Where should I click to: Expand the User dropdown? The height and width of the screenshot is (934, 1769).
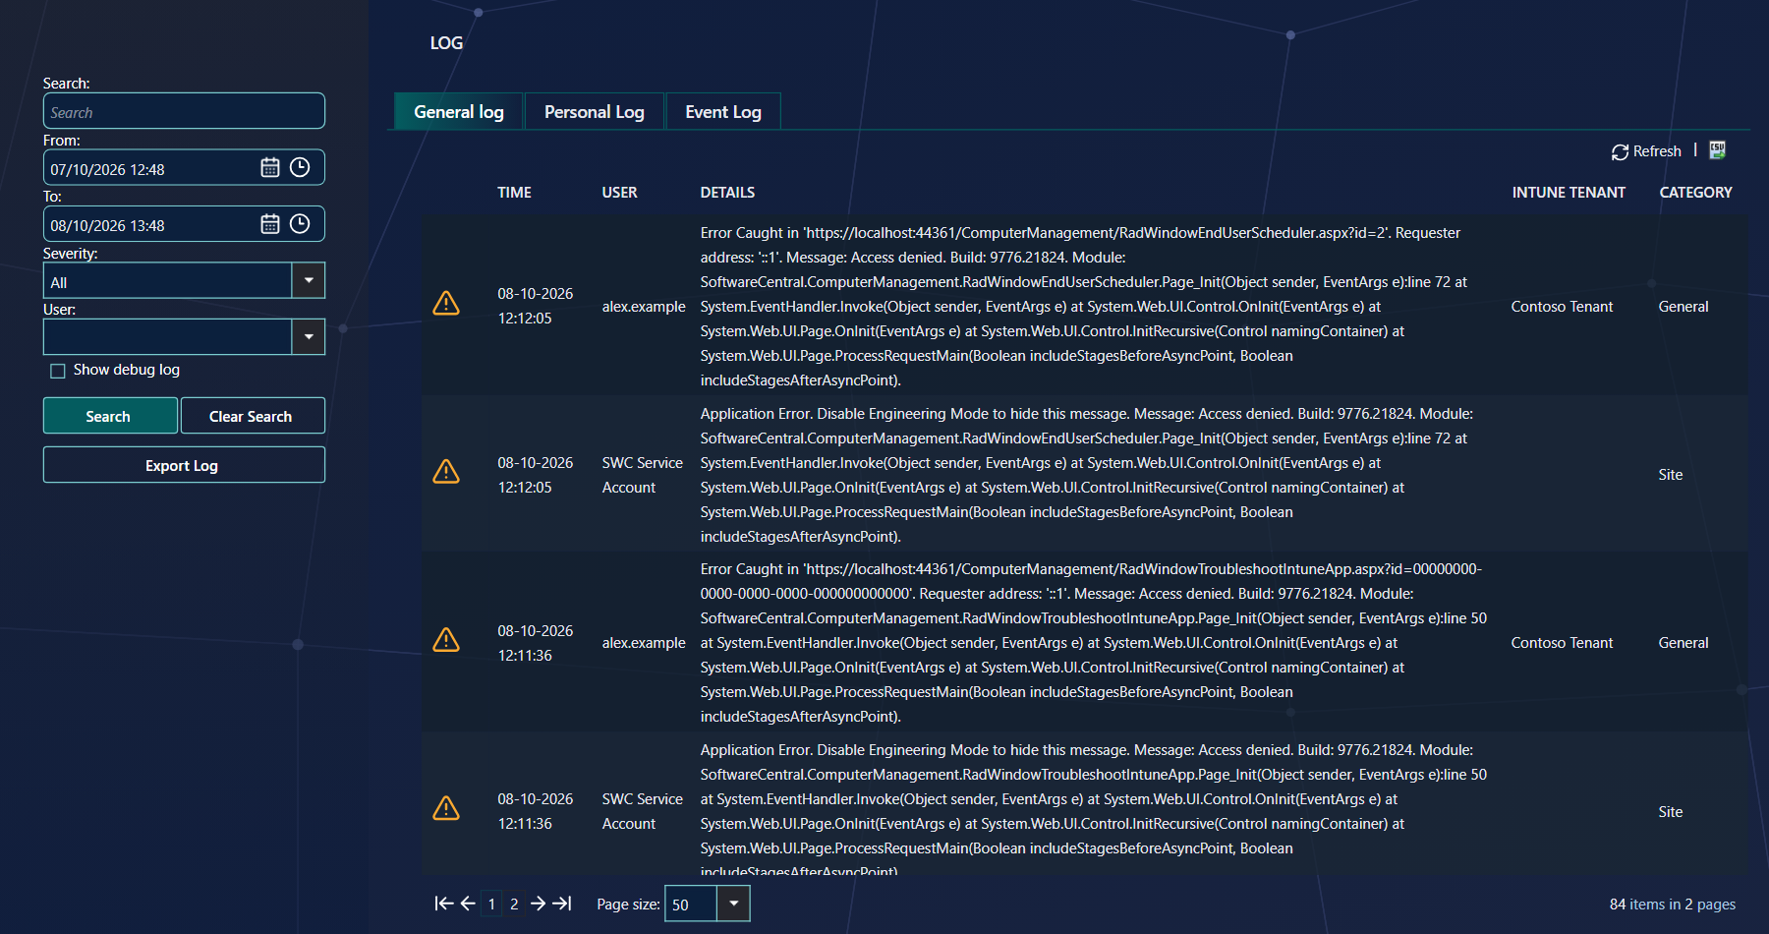click(x=309, y=336)
